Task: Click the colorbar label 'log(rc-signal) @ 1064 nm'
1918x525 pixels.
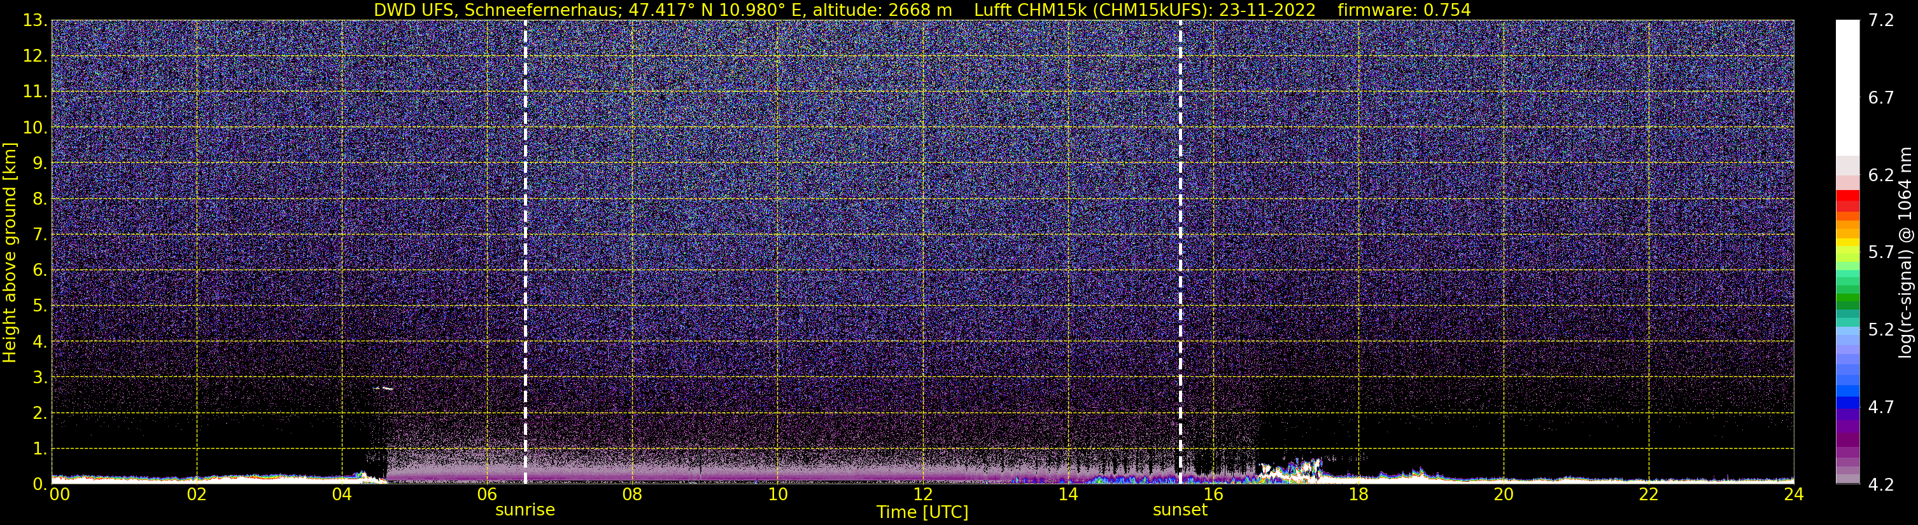Action: [1905, 252]
